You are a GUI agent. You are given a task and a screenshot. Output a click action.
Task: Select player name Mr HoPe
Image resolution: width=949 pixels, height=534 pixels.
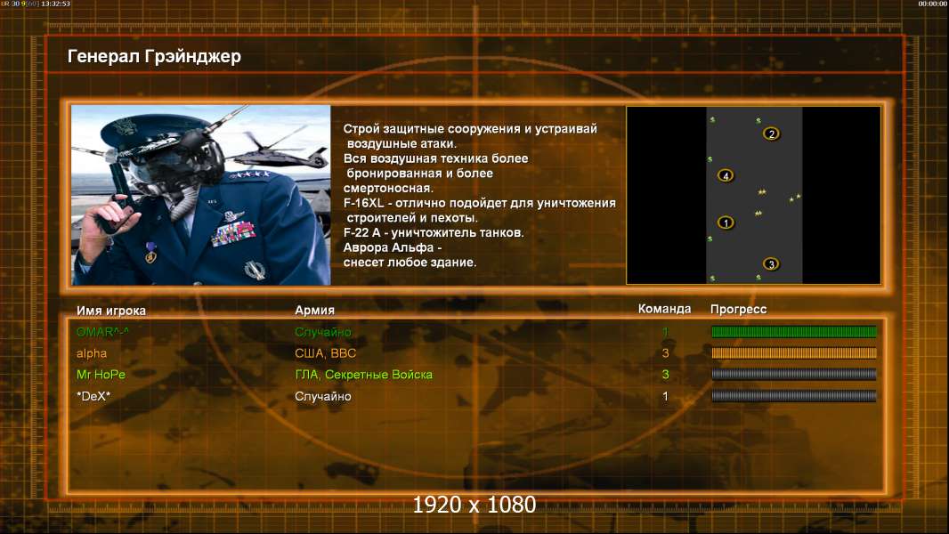[101, 375]
